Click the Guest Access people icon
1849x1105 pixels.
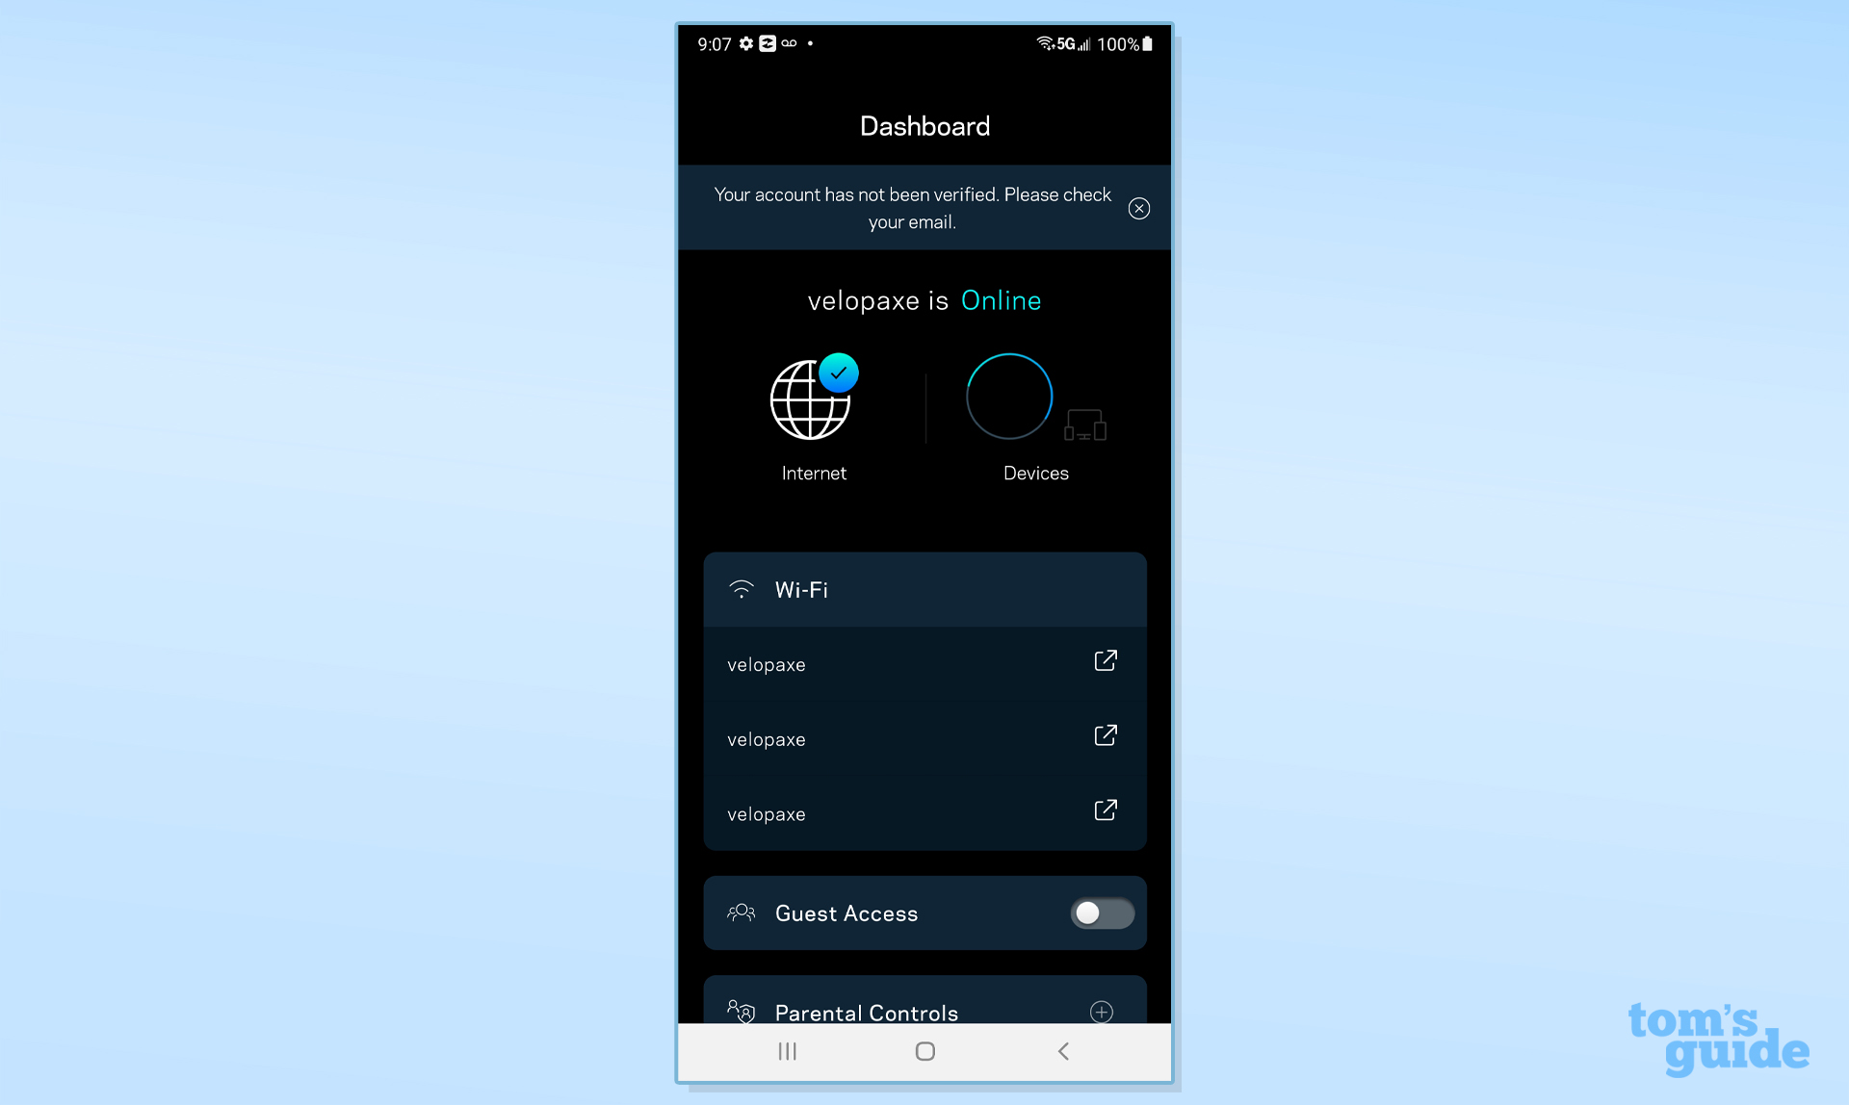coord(741,912)
